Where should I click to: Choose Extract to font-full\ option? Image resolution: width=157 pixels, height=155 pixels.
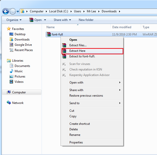[82, 56]
